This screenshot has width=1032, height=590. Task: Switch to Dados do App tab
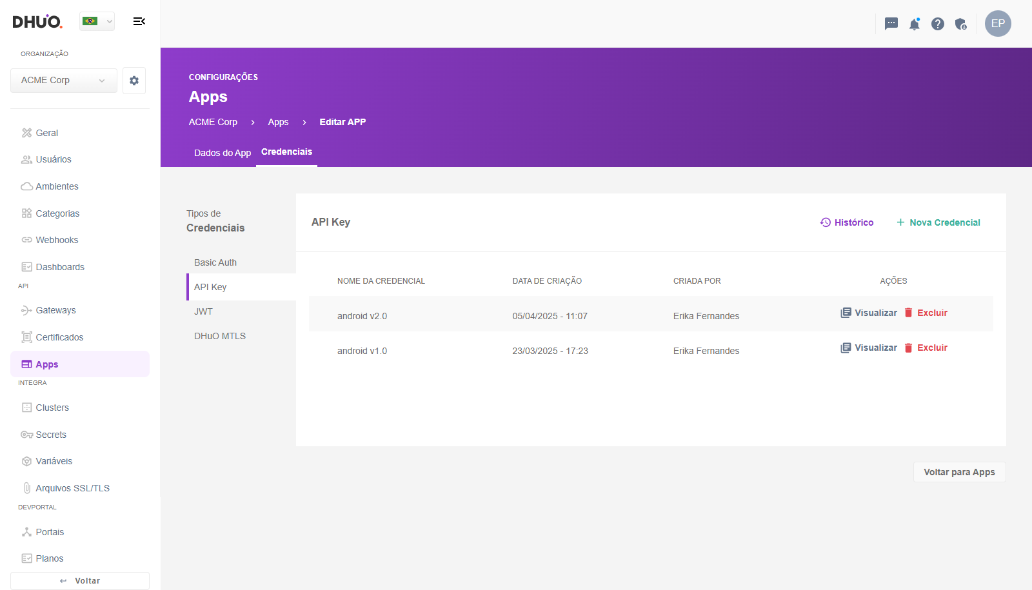[x=223, y=153]
